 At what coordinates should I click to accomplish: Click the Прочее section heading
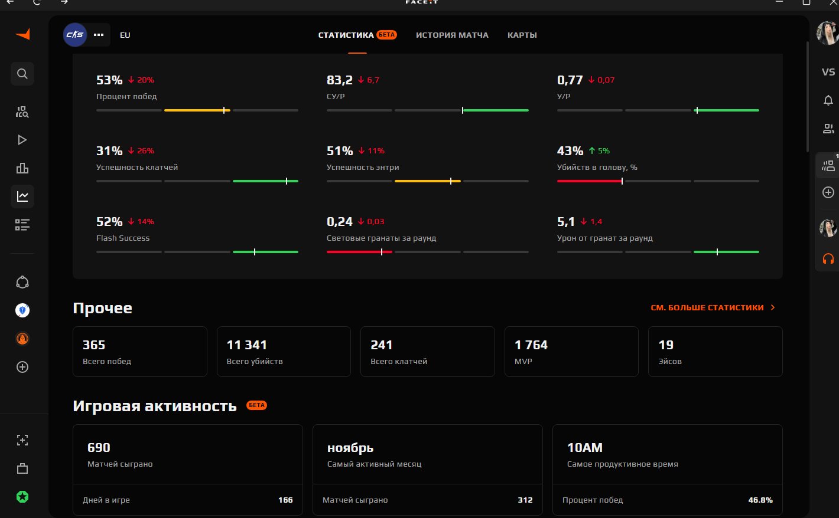click(x=102, y=308)
